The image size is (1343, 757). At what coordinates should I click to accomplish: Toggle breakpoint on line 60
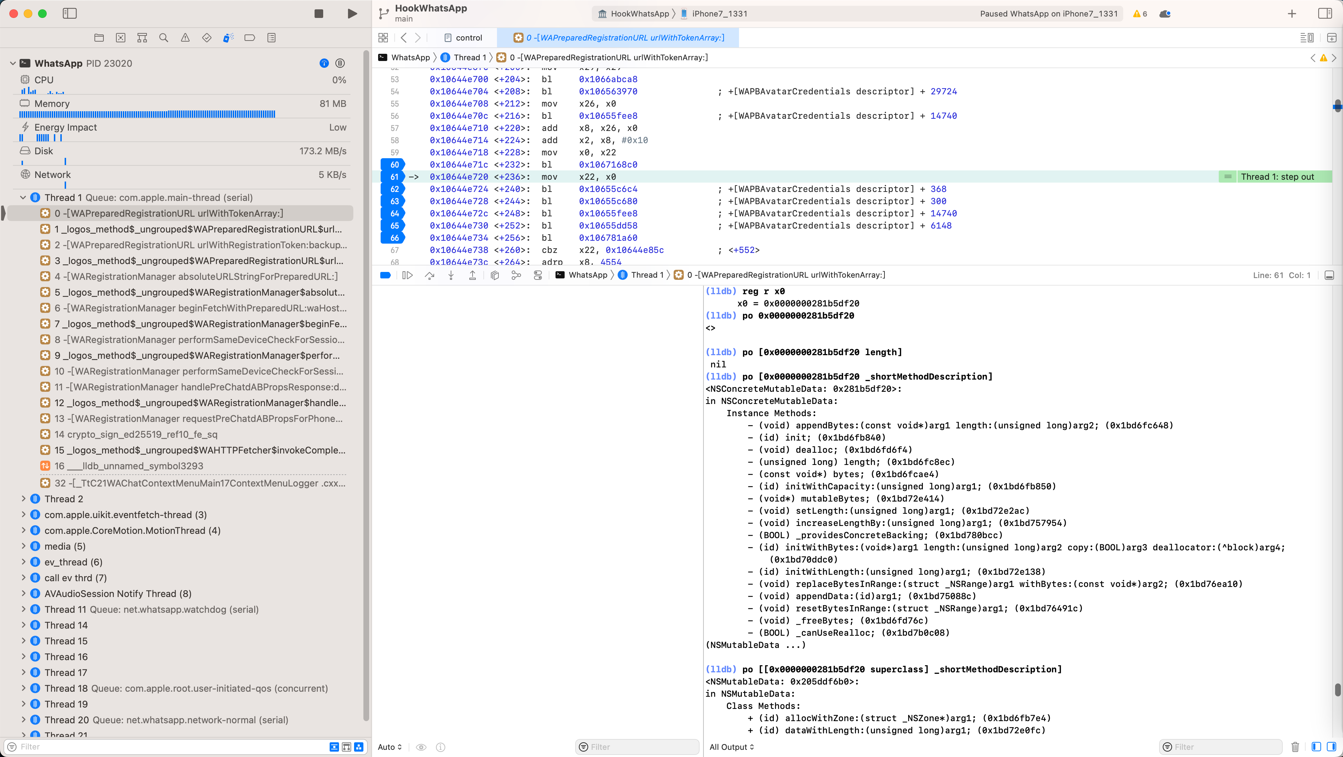394,165
